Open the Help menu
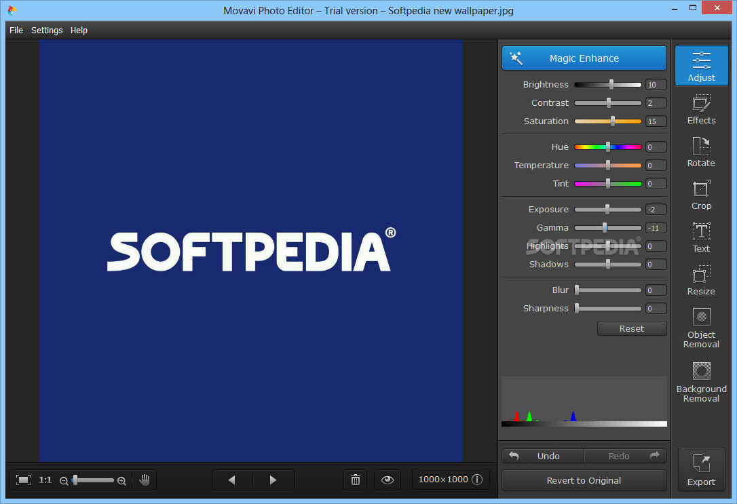 (x=79, y=30)
